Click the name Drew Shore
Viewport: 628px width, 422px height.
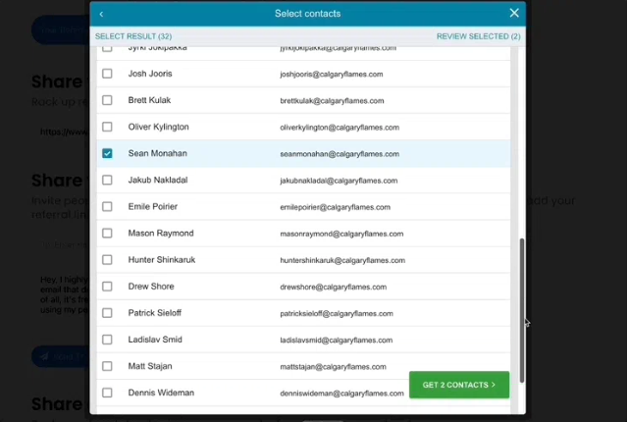point(151,287)
